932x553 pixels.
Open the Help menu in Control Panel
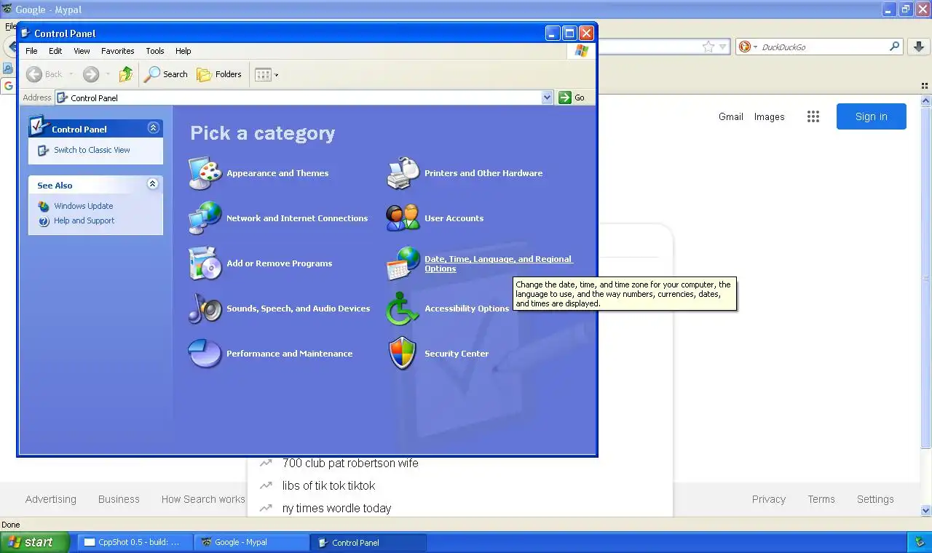pos(183,51)
